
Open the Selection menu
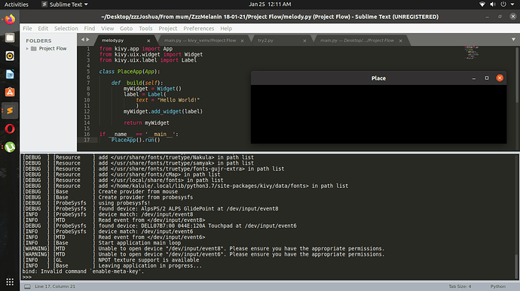66,29
